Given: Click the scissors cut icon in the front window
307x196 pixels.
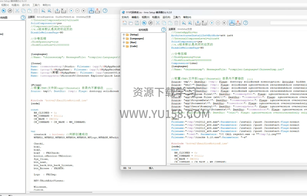Looking at the screenshot, I should point(158,23).
